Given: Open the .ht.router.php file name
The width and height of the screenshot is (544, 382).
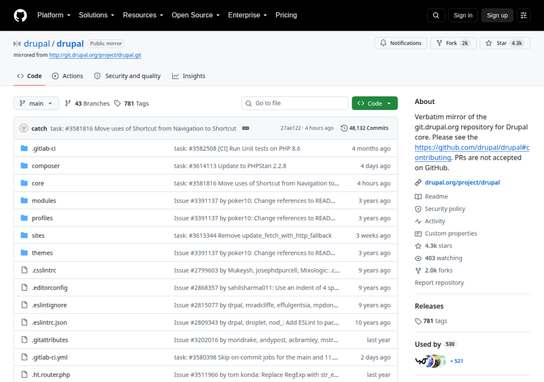Looking at the screenshot, I should pos(51,375).
